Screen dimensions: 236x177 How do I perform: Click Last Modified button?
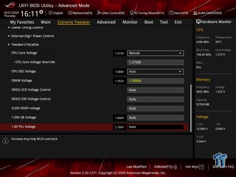coord(136,167)
